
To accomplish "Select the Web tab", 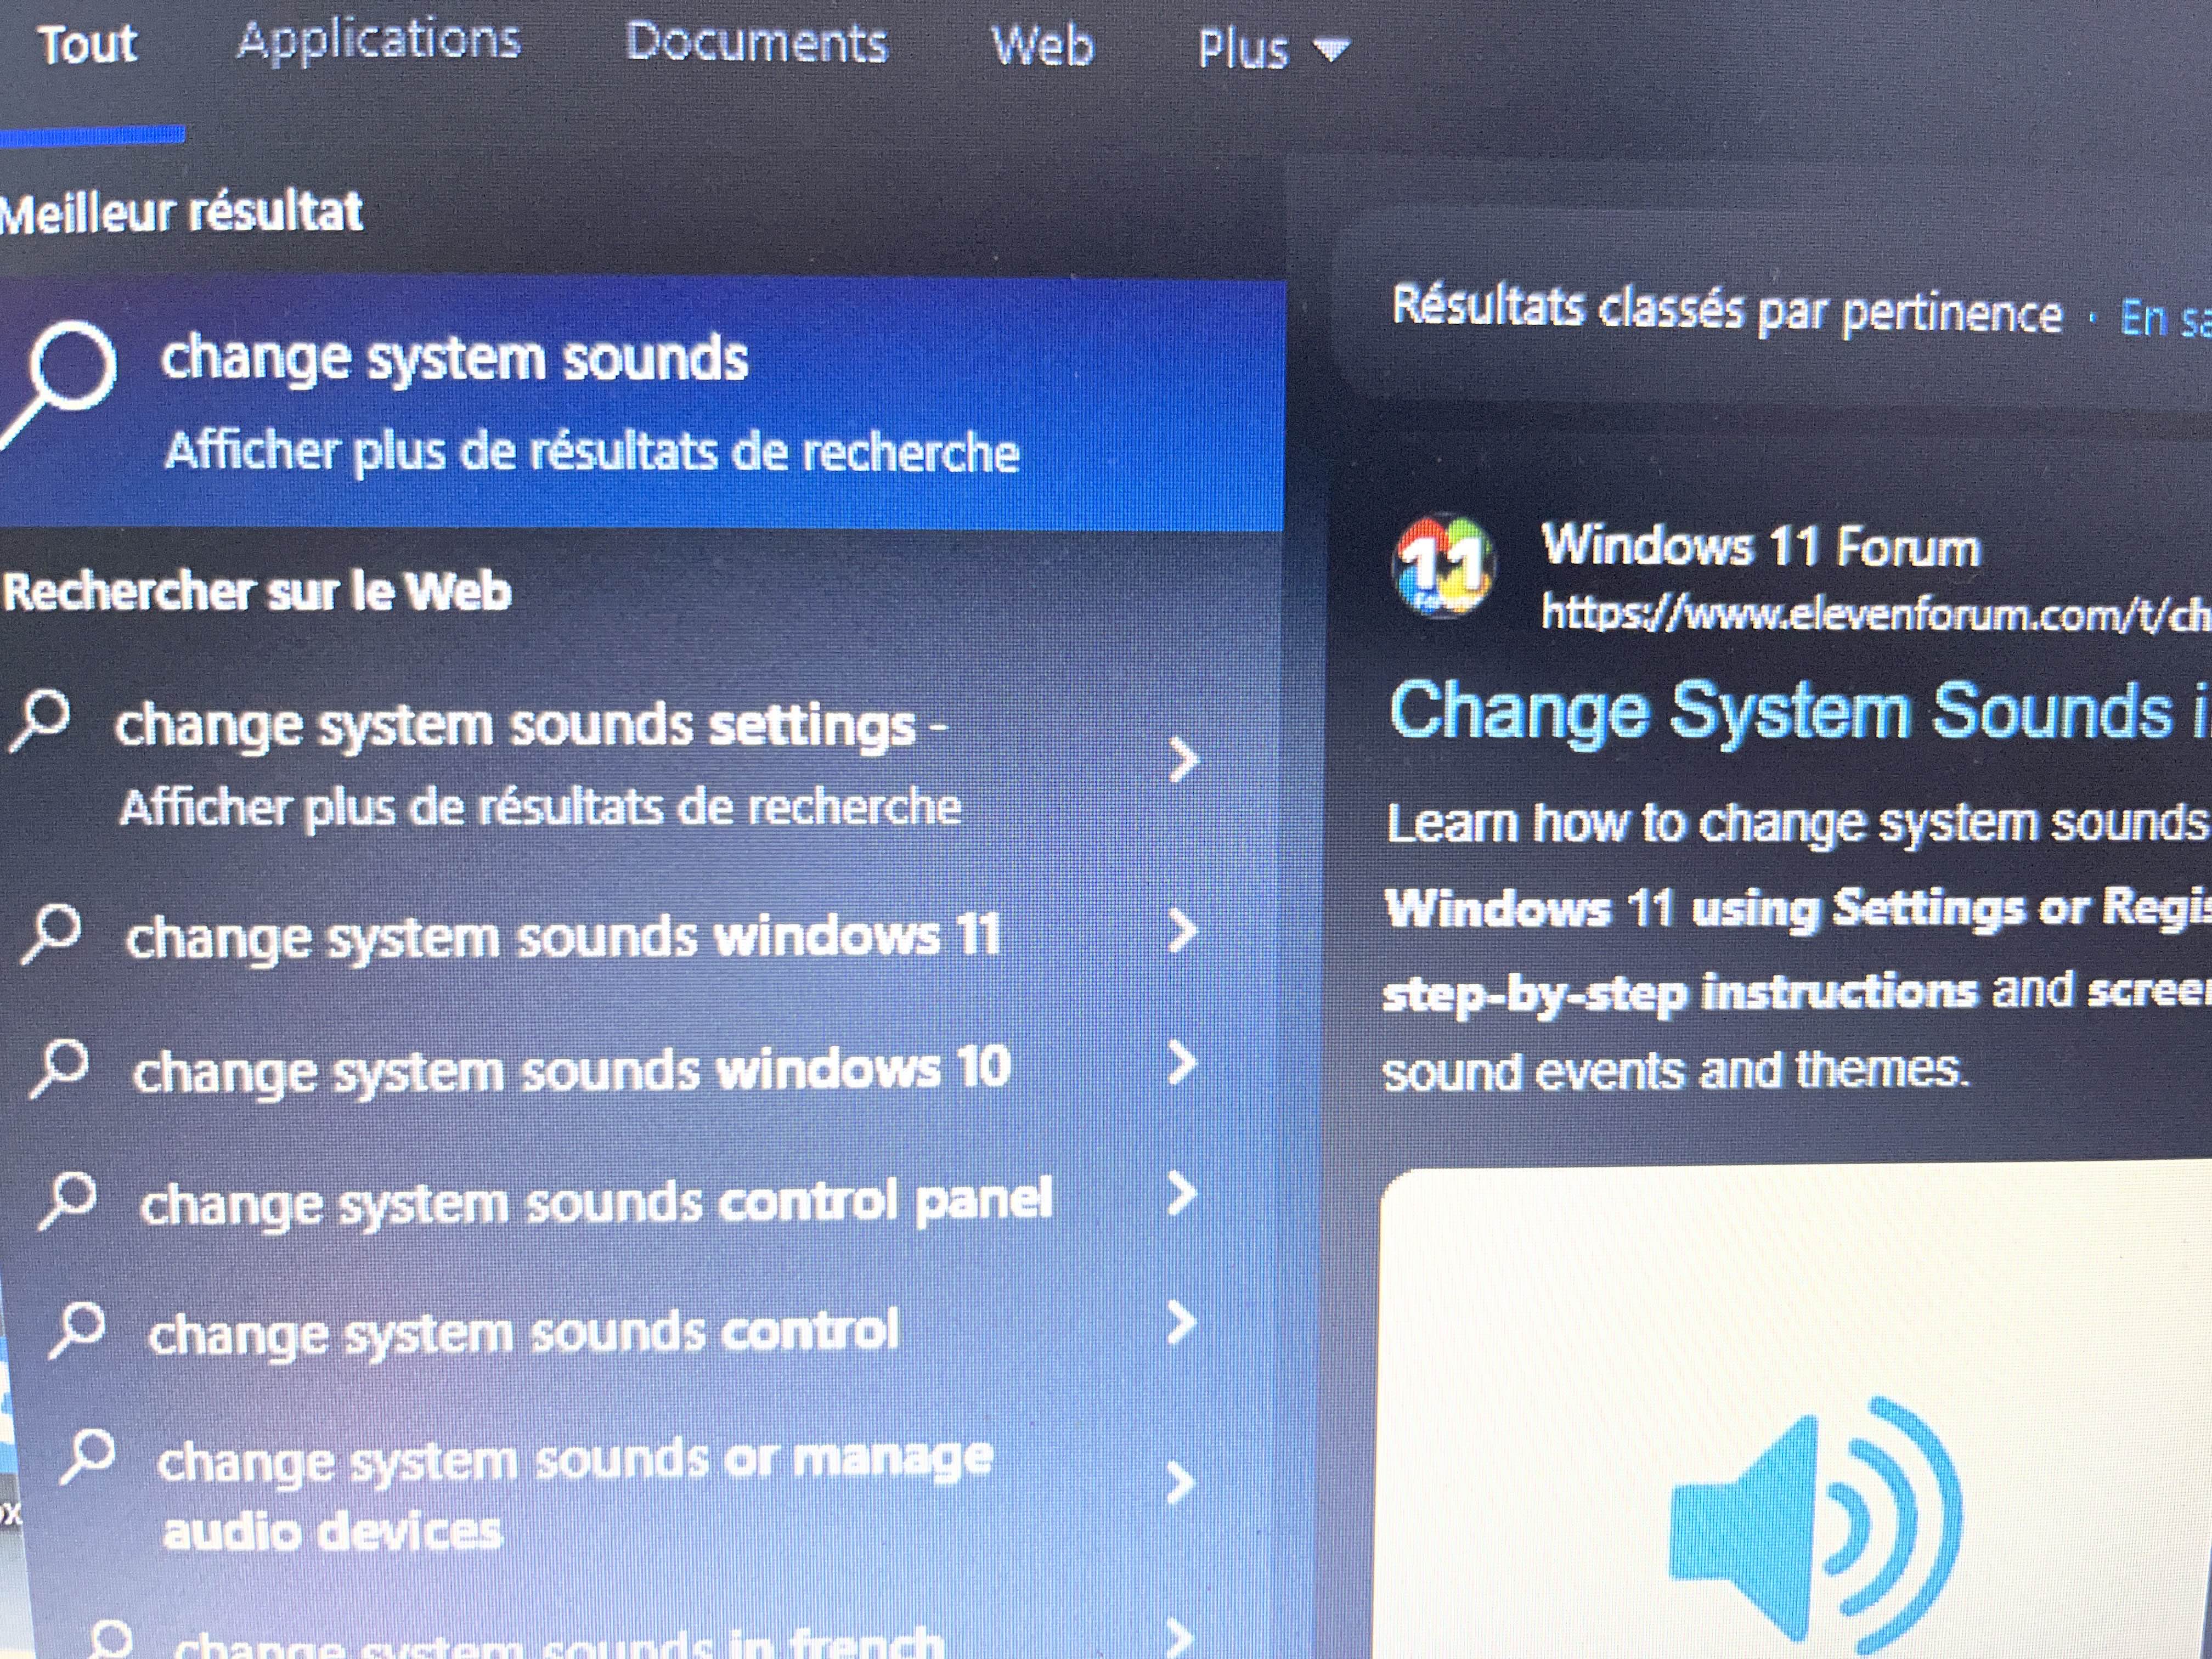I will pos(1042,46).
